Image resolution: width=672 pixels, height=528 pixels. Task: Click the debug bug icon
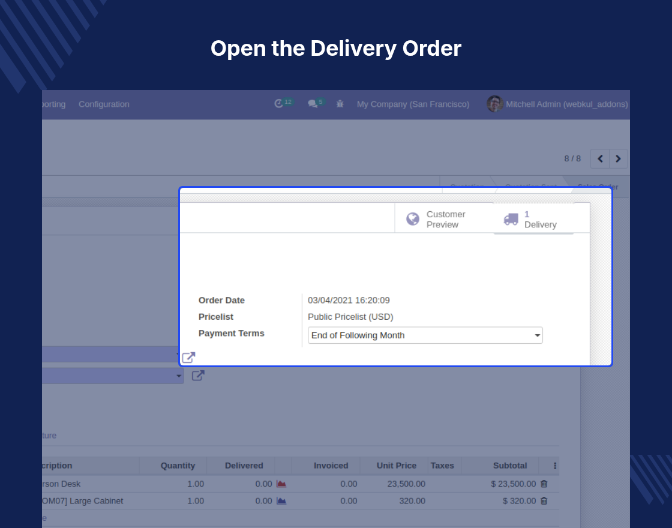pyautogui.click(x=340, y=104)
